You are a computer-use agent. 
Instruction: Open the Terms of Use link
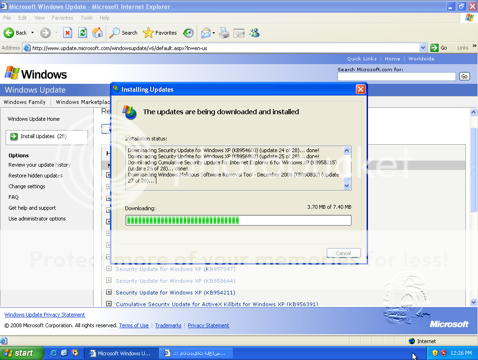point(134,325)
